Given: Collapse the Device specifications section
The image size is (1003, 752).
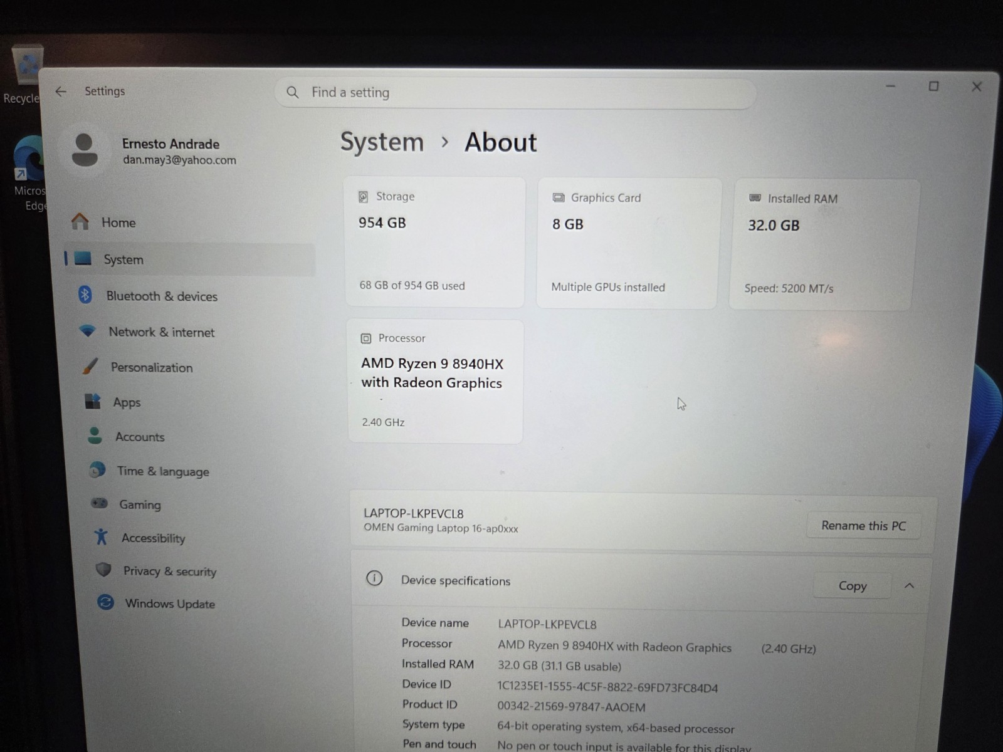Looking at the screenshot, I should (x=909, y=586).
